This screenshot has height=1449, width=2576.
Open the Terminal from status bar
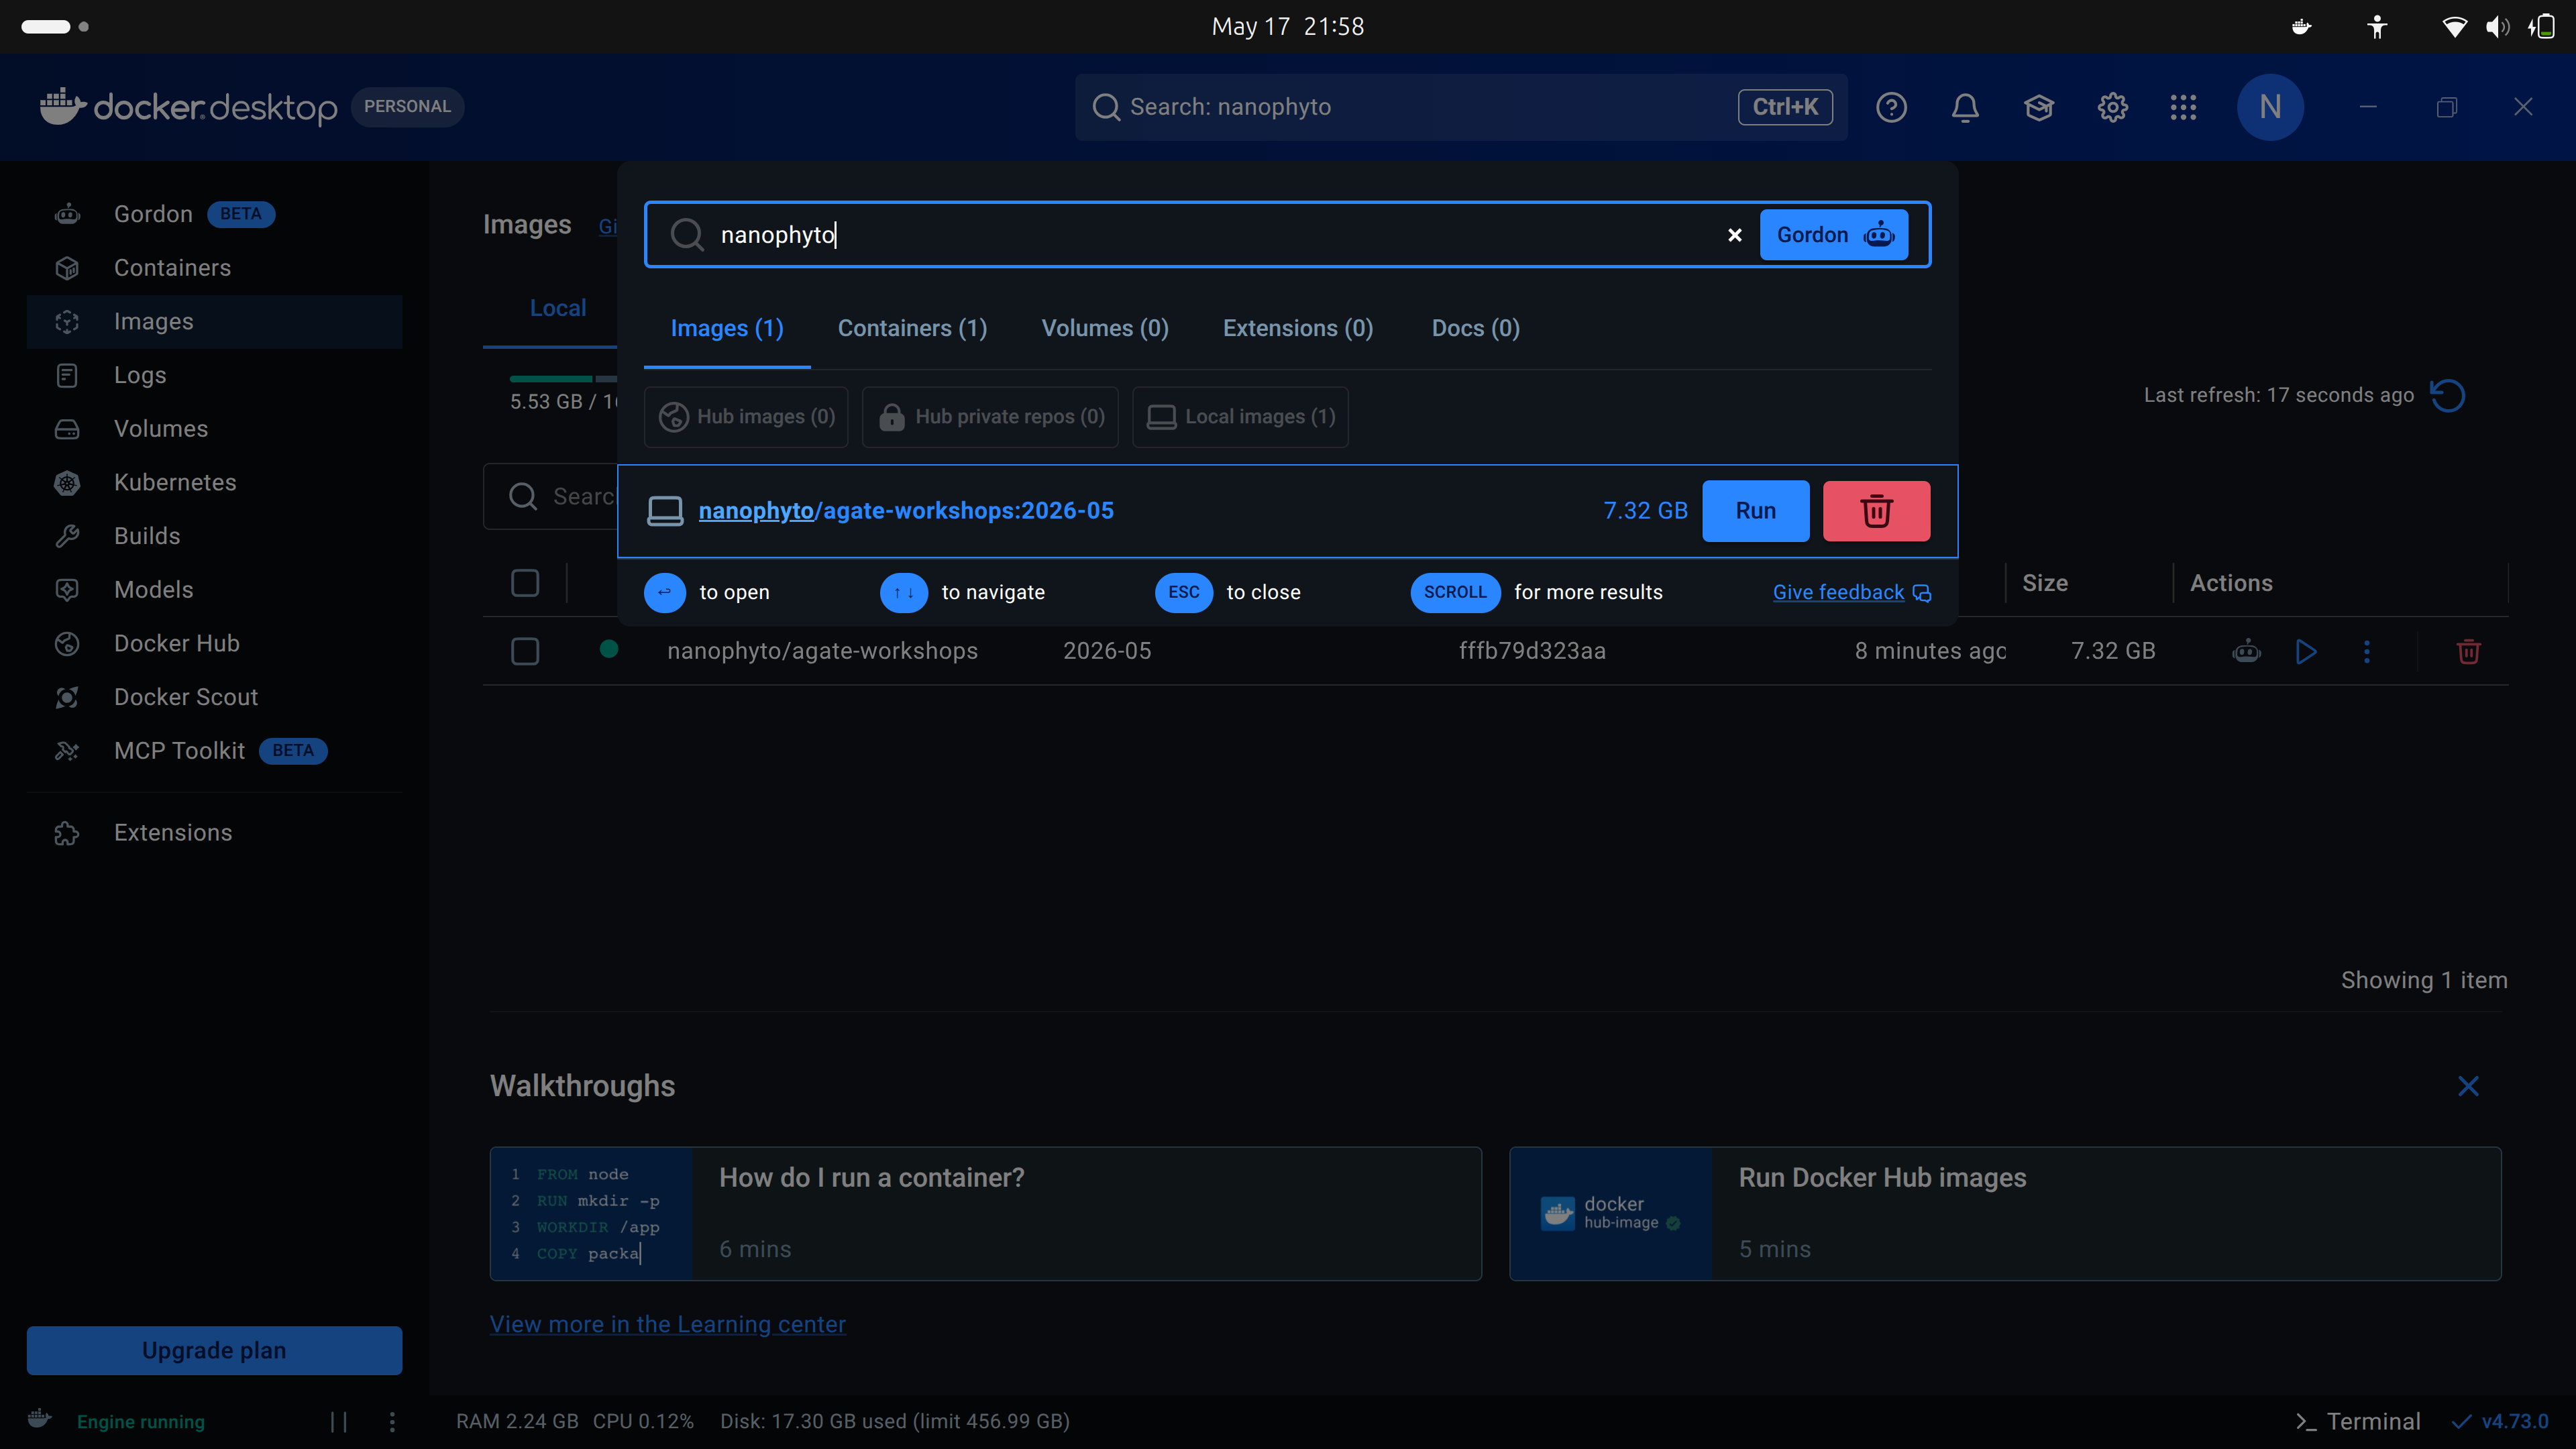coord(2358,1422)
